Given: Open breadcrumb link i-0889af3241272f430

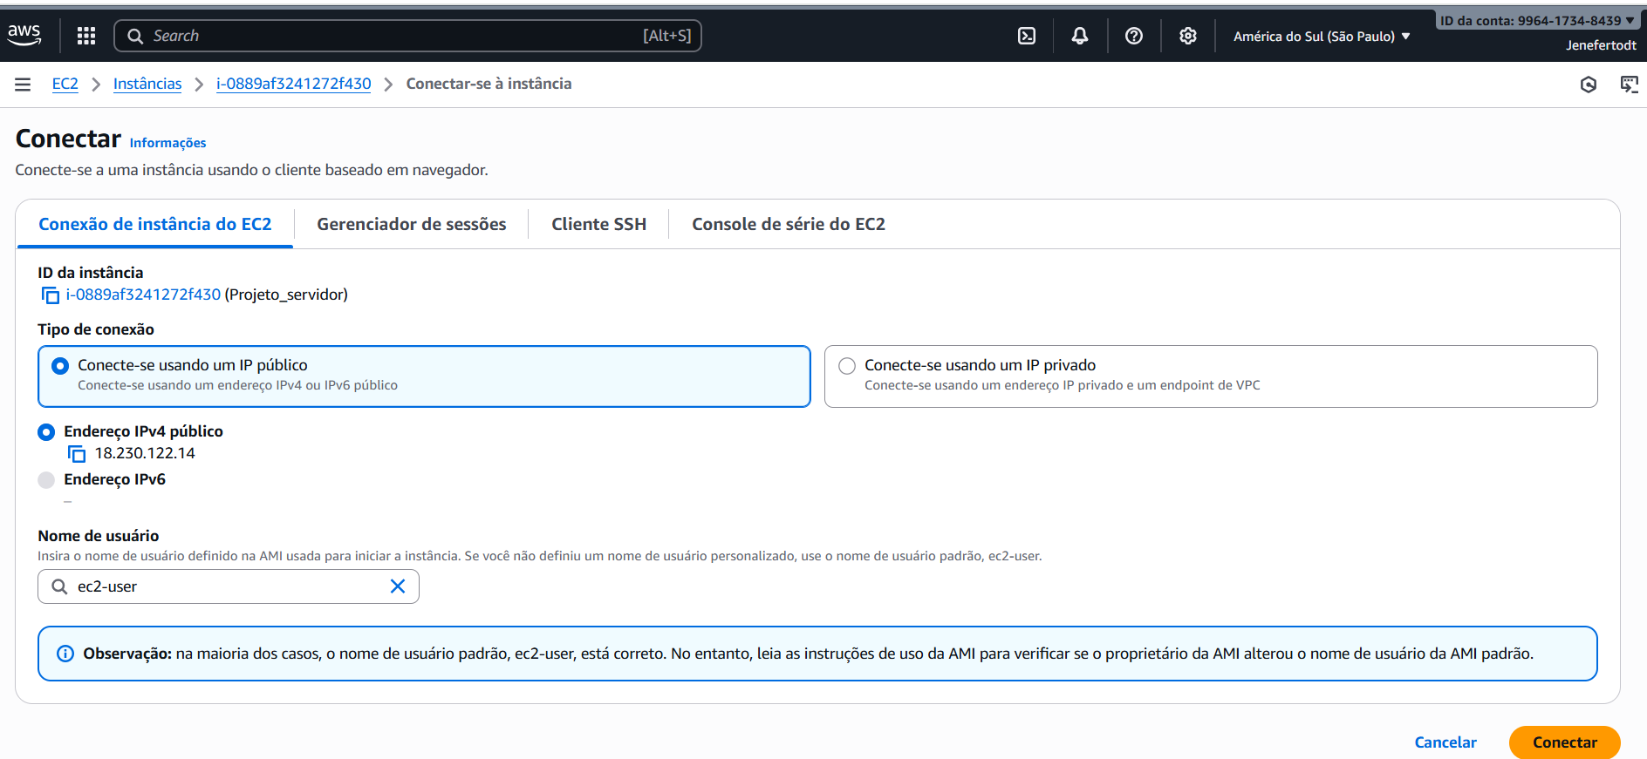Looking at the screenshot, I should (294, 84).
